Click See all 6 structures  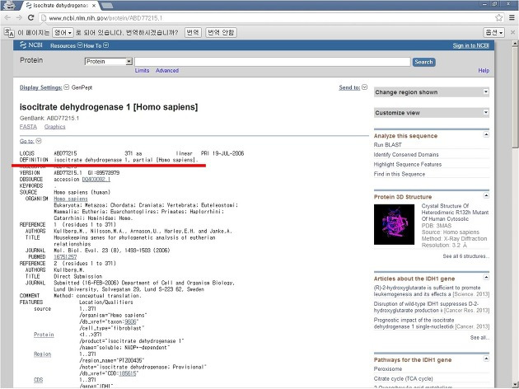(x=465, y=256)
